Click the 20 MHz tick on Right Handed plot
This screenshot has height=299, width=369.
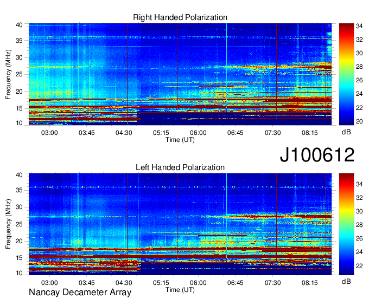[x=19, y=92]
